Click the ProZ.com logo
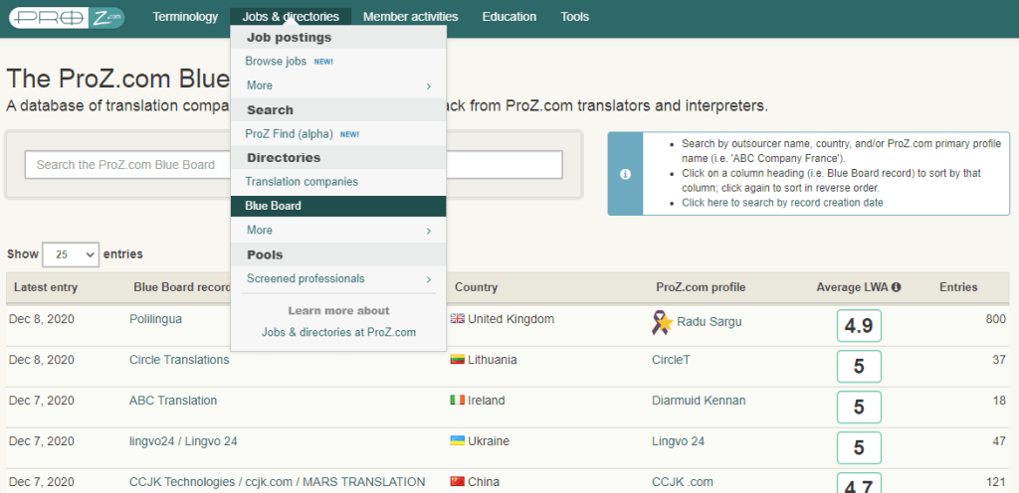1019x493 pixels. coord(67,18)
